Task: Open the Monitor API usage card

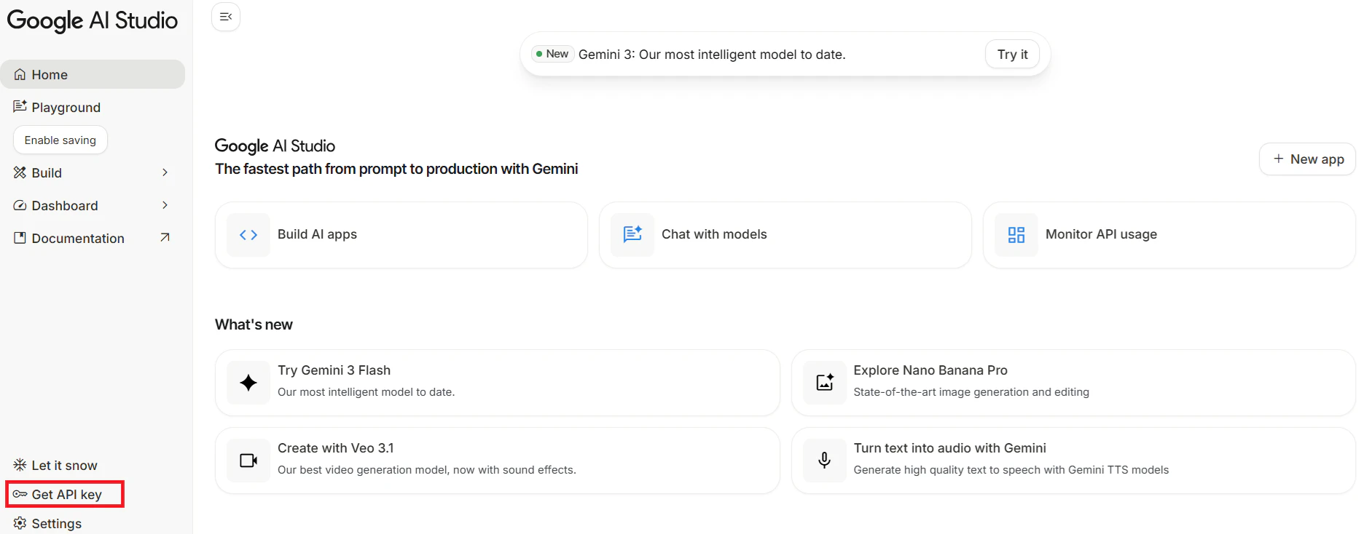Action: click(x=1169, y=235)
